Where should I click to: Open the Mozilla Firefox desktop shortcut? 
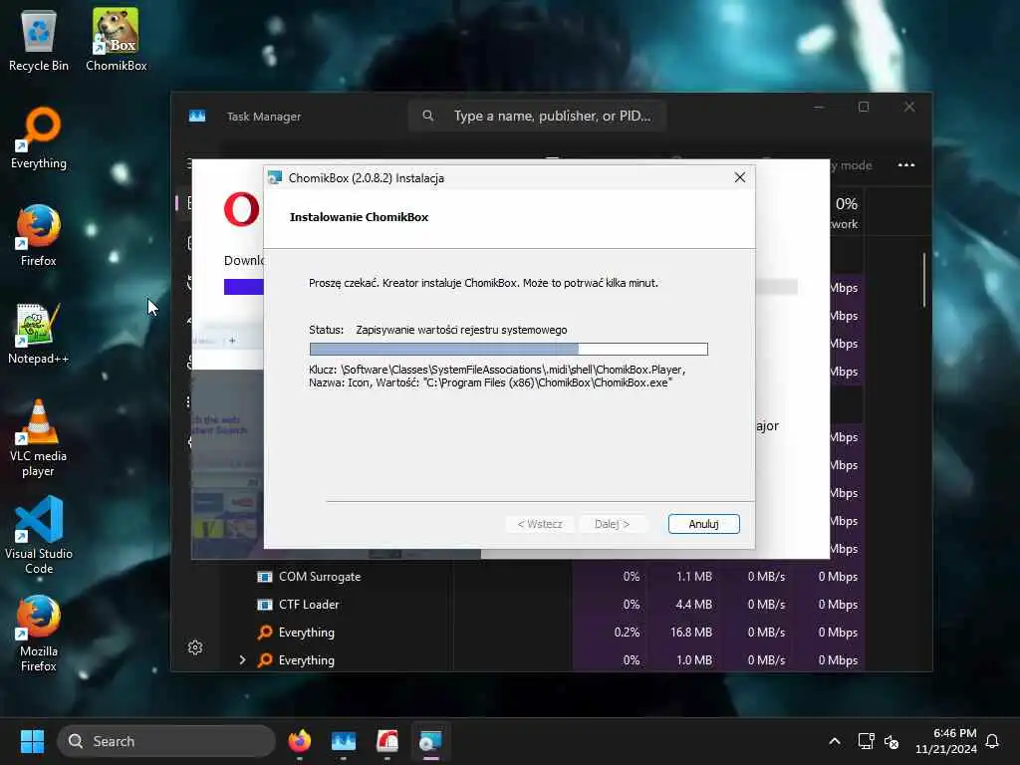click(x=39, y=633)
